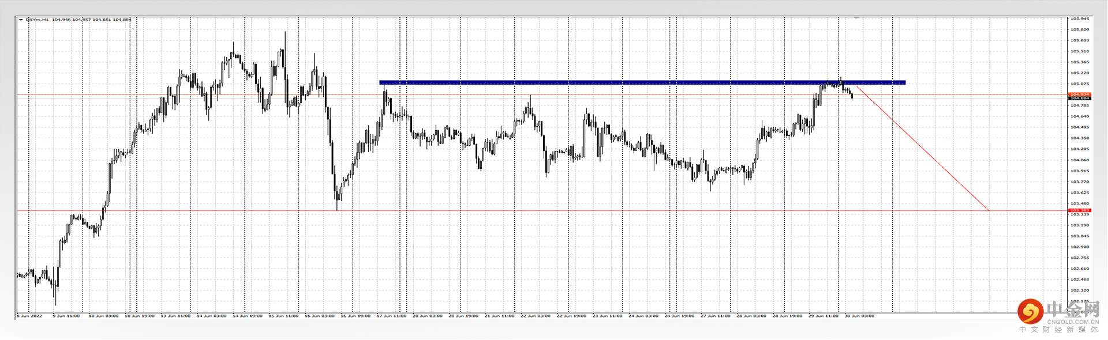1108x340 pixels.
Task: Click the 13 Jun 11:00 time axis label
Action: click(x=175, y=316)
